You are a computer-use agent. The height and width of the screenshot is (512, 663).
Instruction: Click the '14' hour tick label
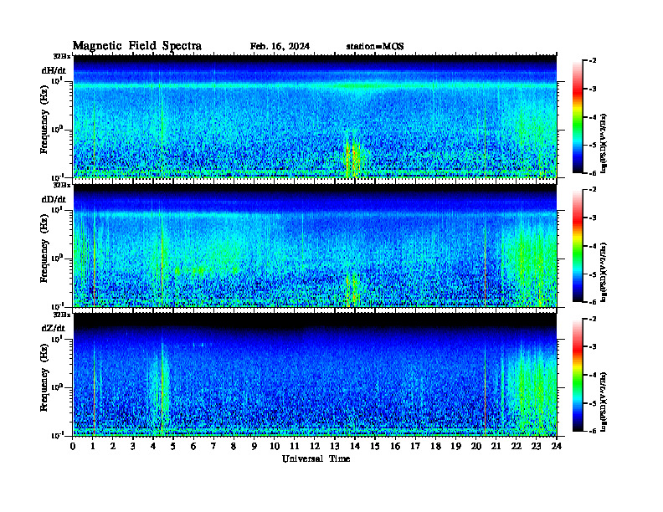[x=355, y=447]
